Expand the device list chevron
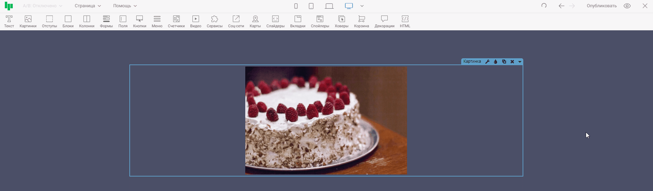The height and width of the screenshot is (191, 653). pyautogui.click(x=362, y=6)
